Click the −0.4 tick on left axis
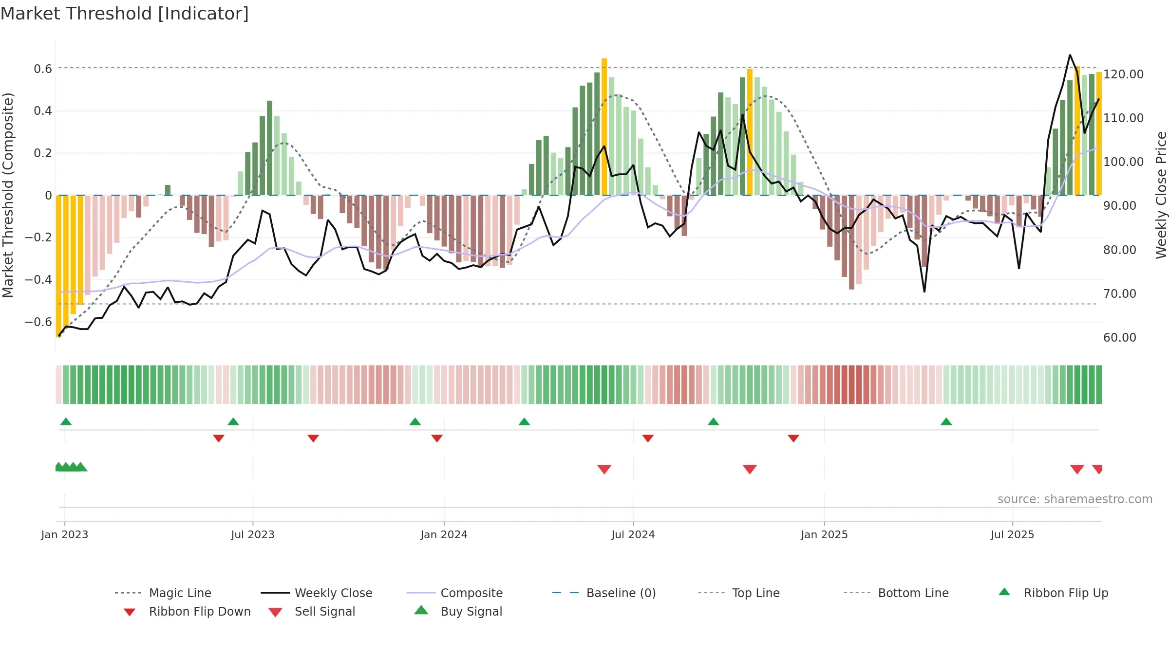This screenshot has width=1169, height=657. coord(38,279)
